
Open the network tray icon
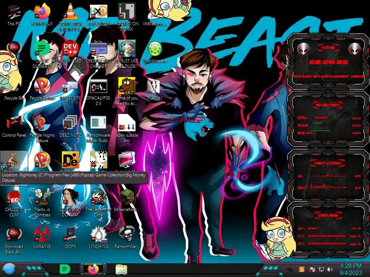pos(321,269)
